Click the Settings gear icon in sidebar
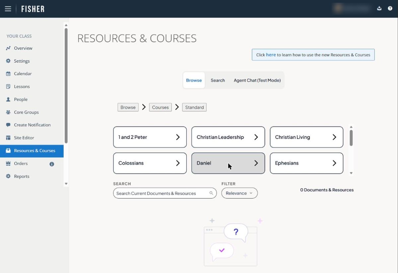The height and width of the screenshot is (273, 398). point(8,61)
